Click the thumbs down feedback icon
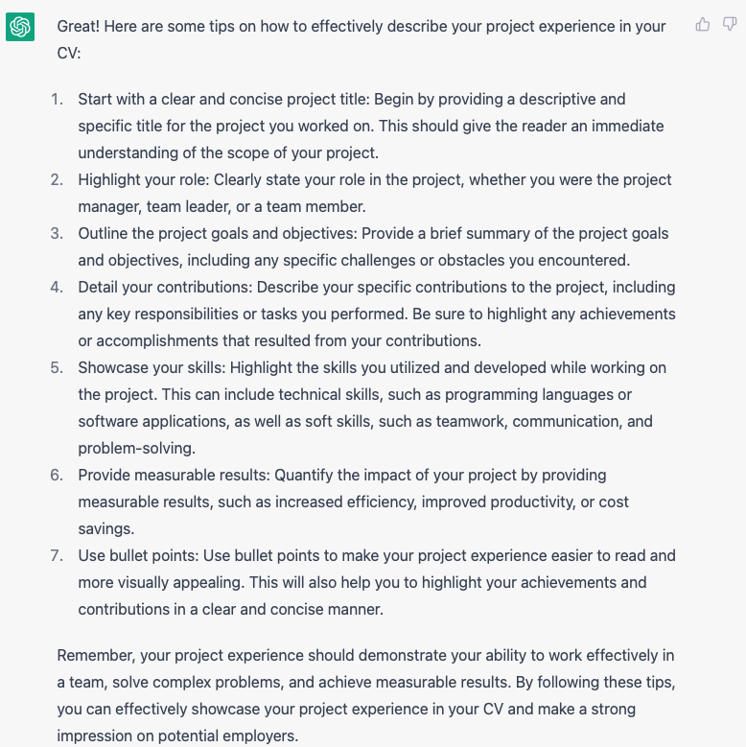746x747 pixels. click(730, 25)
